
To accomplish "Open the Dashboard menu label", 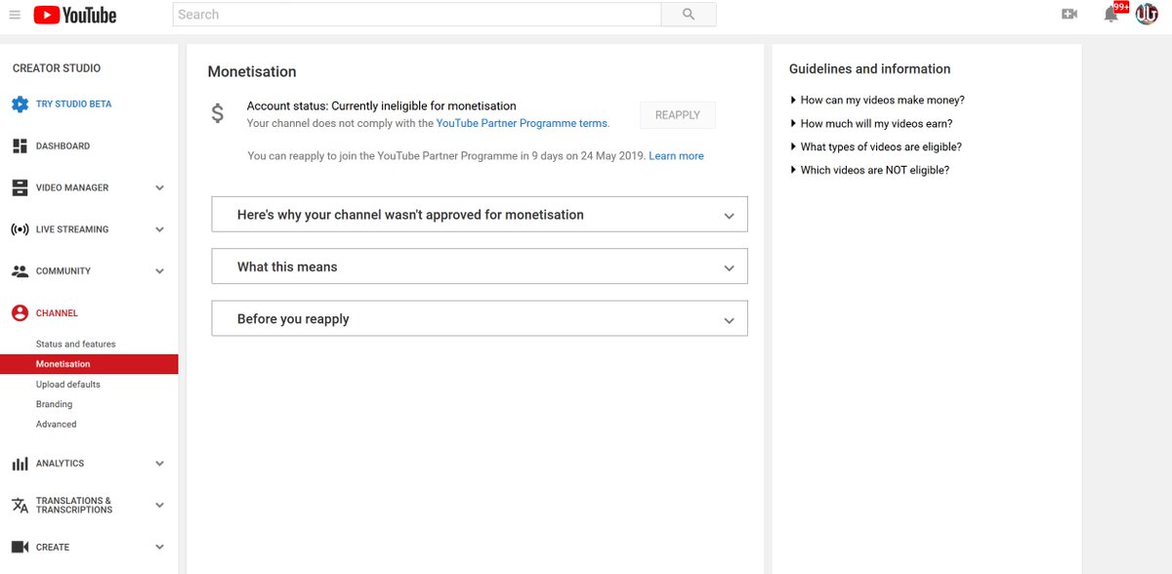I will pyautogui.click(x=63, y=146).
